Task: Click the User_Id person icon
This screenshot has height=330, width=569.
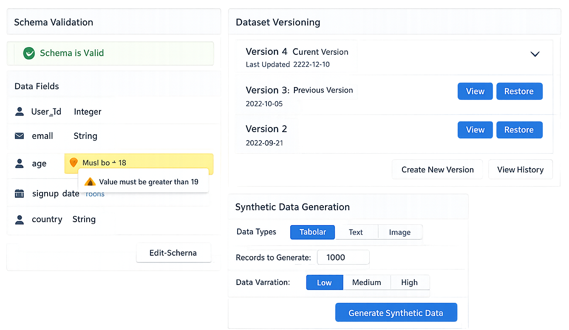Action: 20,112
